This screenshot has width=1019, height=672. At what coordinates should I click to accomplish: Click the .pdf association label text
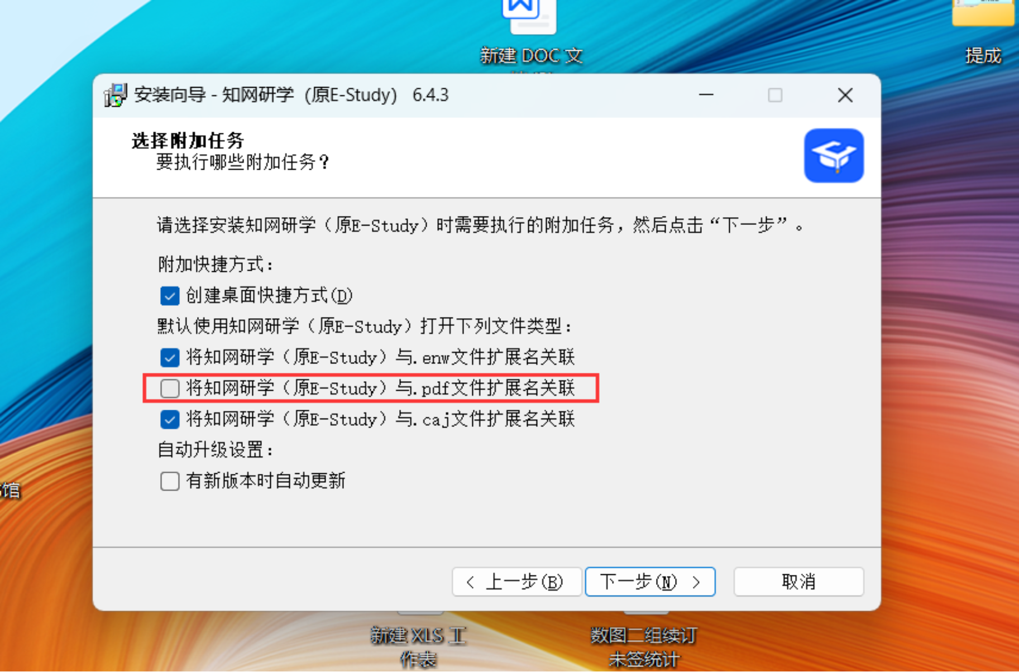380,388
